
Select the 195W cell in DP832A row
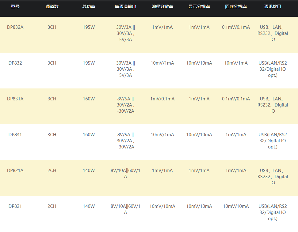[x=89, y=27]
